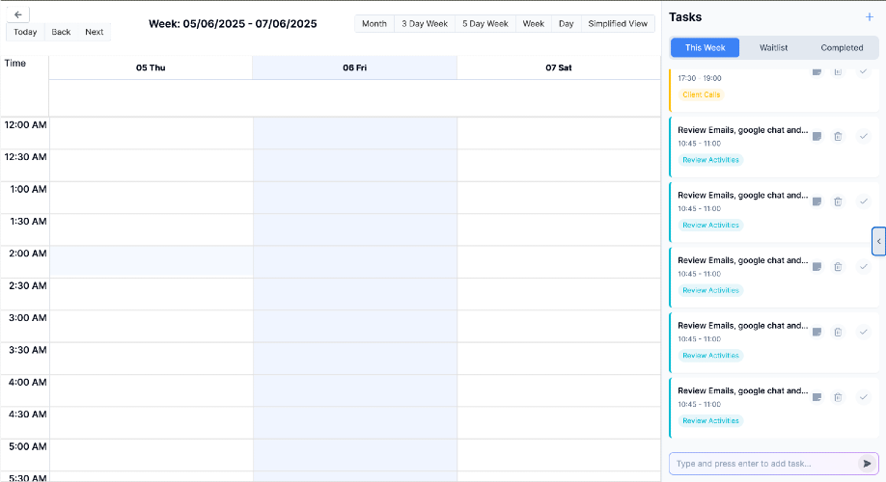Viewport: 886px width, 482px height.
Task: Switch to the This Week tab
Action: (705, 48)
